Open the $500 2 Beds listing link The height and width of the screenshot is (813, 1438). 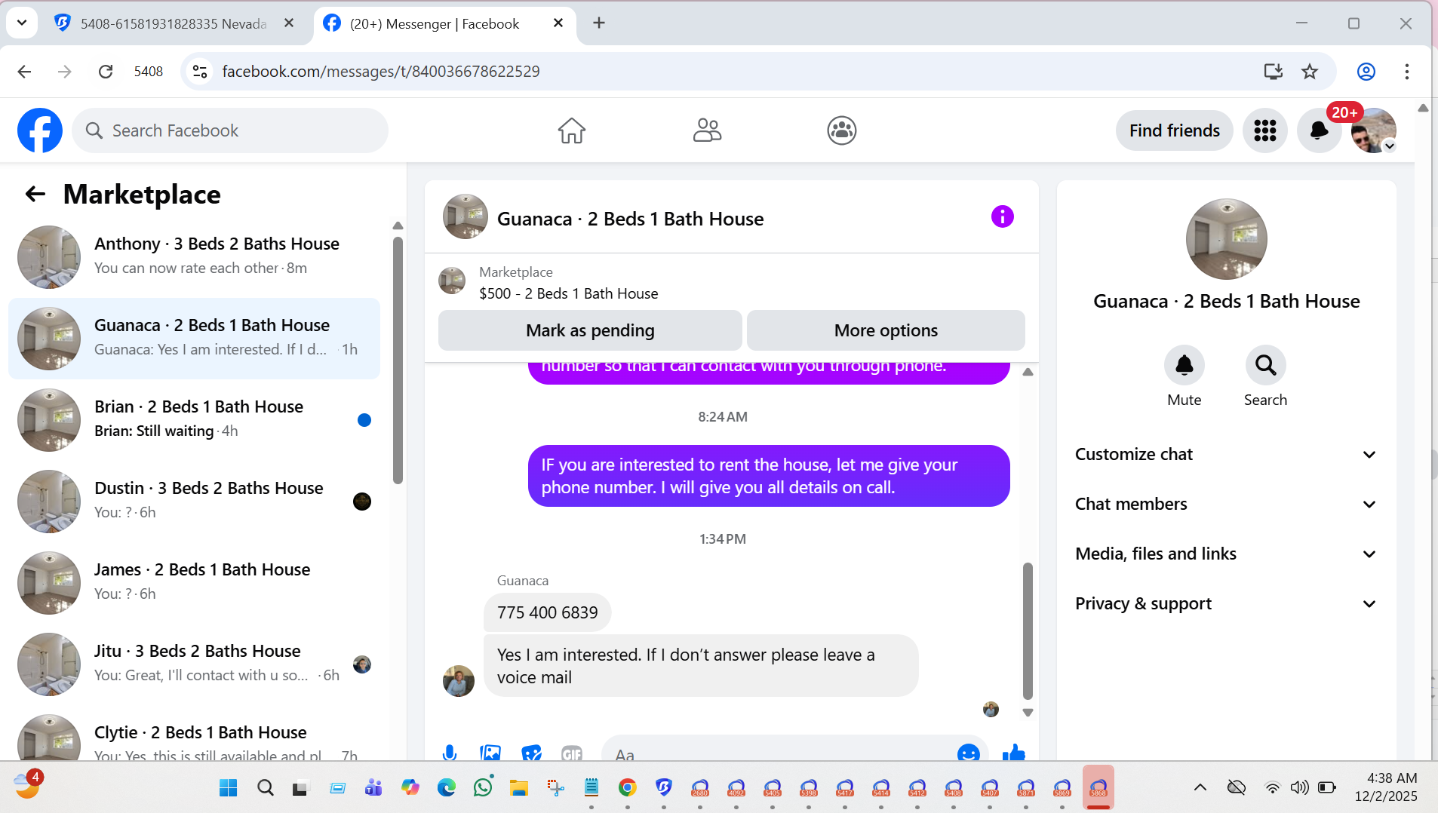point(568,293)
